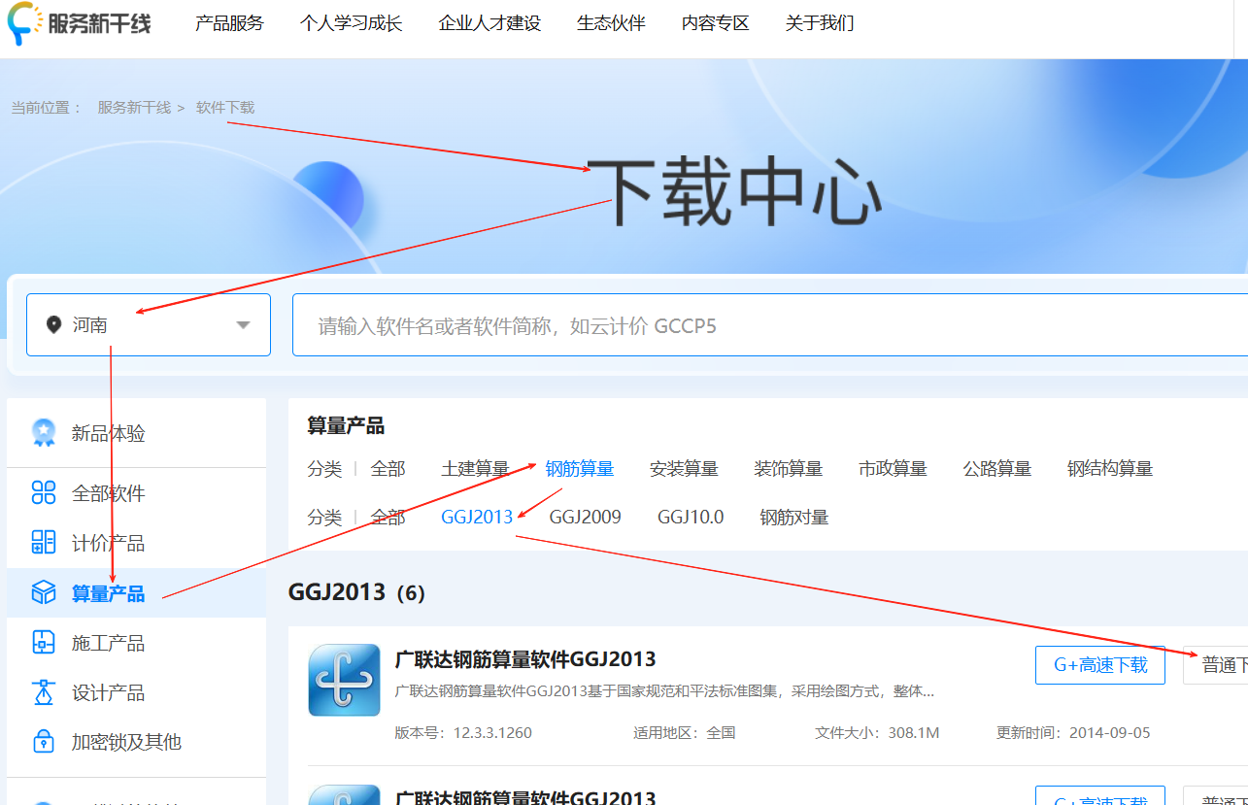Viewport: 1248px width, 805px height.
Task: Filter by 市政算量 category
Action: 893,469
